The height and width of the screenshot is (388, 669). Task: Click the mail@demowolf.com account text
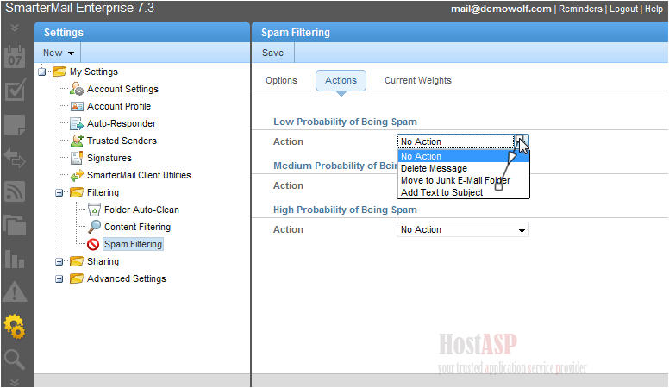(x=501, y=9)
